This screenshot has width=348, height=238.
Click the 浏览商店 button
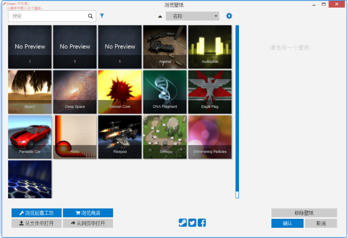click(88, 213)
